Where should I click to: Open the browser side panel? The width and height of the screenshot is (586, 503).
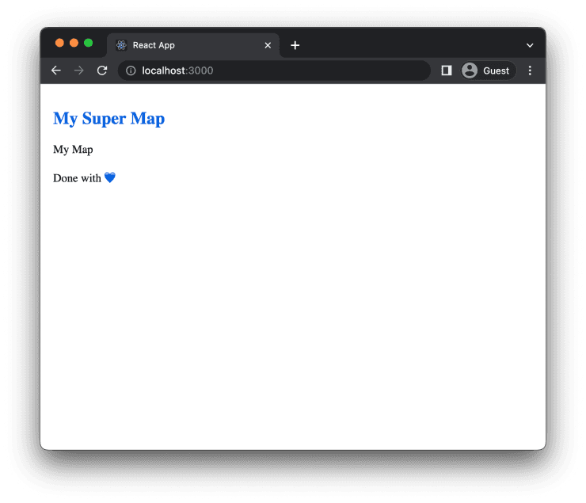tap(447, 70)
